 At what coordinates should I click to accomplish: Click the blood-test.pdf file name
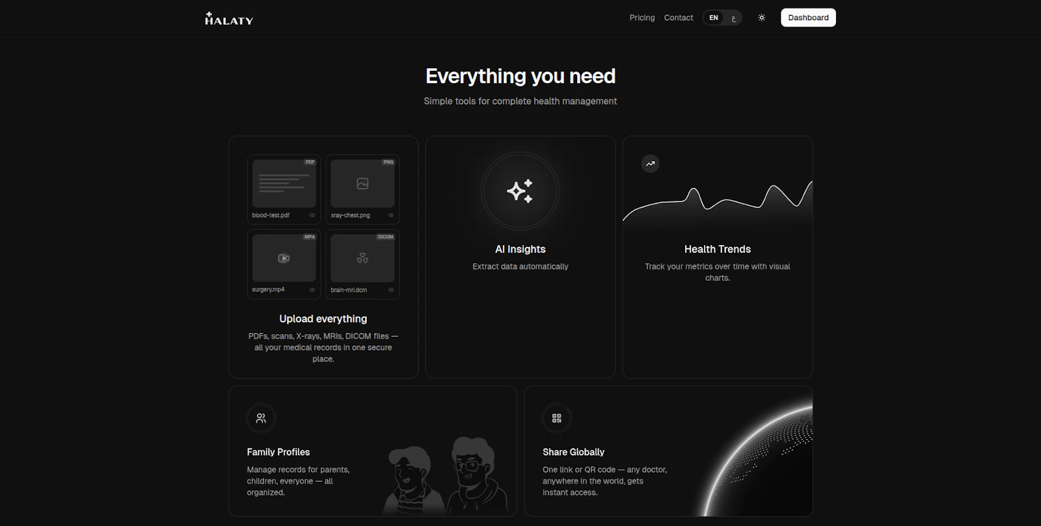coord(271,215)
